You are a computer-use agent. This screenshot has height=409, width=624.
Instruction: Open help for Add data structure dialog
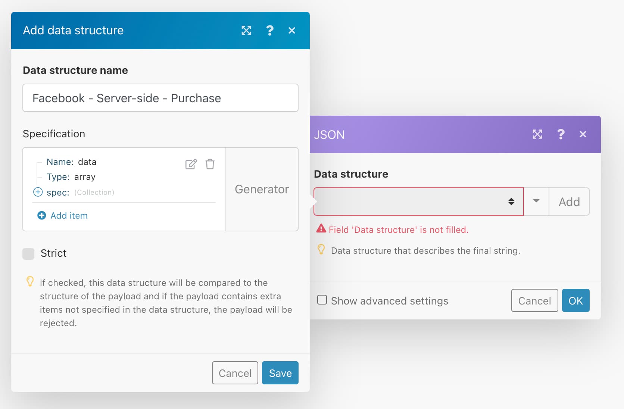click(x=270, y=31)
